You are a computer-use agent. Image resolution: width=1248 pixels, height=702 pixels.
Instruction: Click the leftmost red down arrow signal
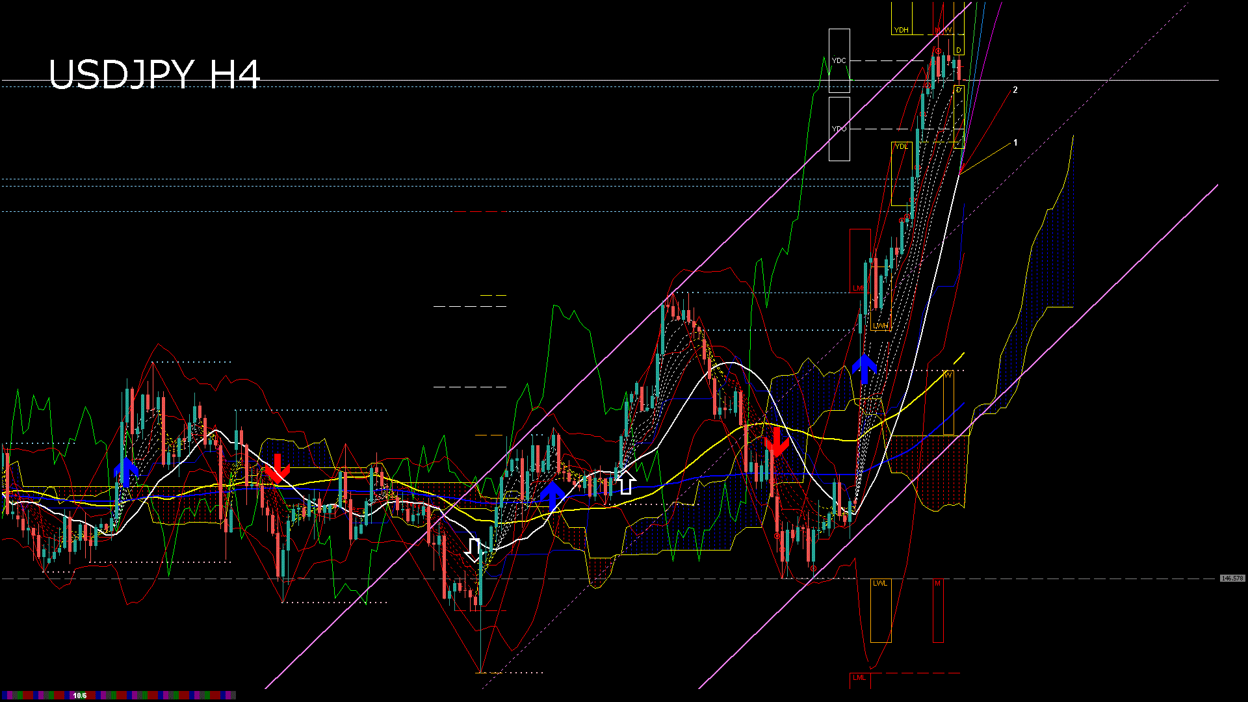click(x=278, y=468)
